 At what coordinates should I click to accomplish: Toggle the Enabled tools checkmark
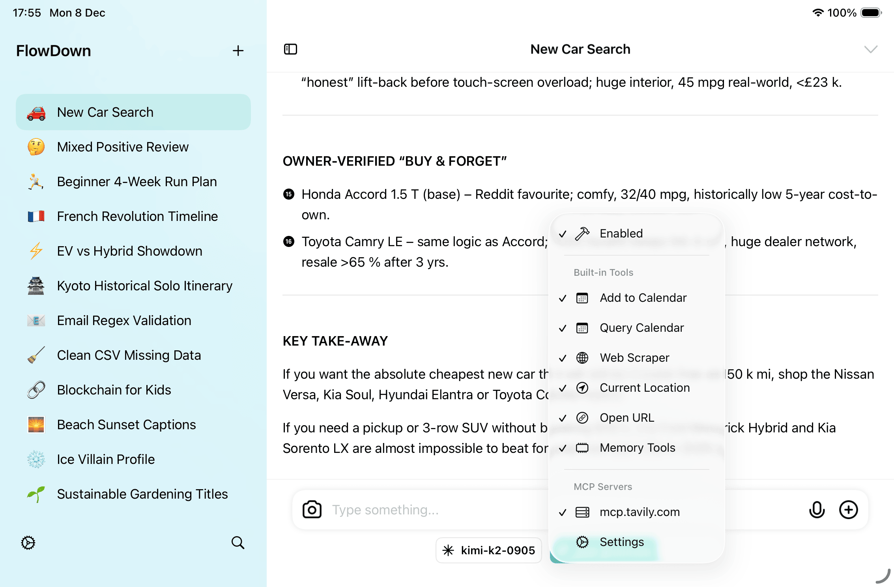point(621,234)
